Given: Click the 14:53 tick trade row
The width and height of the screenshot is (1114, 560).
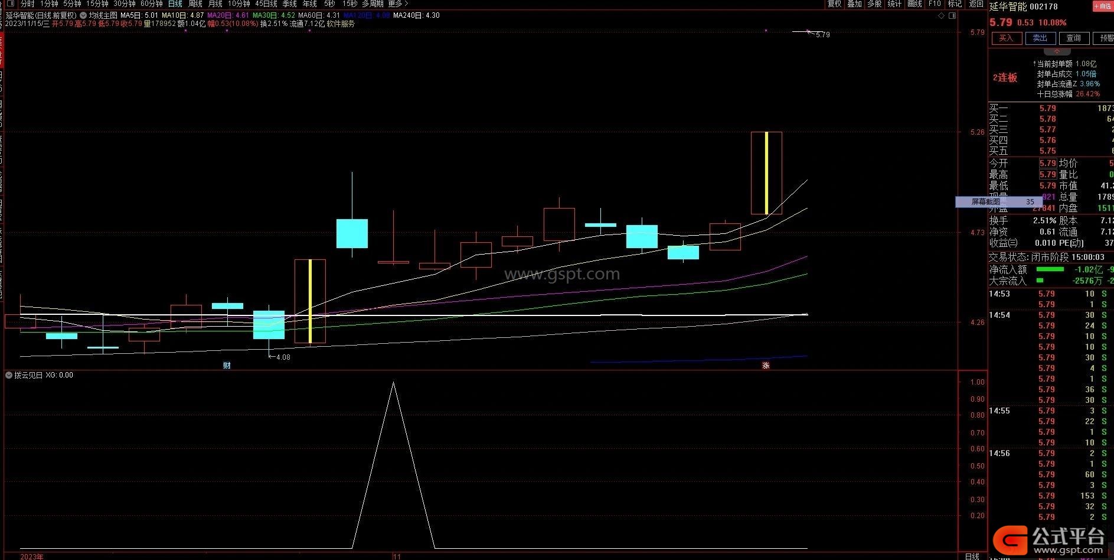Looking at the screenshot, I should 1051,294.
